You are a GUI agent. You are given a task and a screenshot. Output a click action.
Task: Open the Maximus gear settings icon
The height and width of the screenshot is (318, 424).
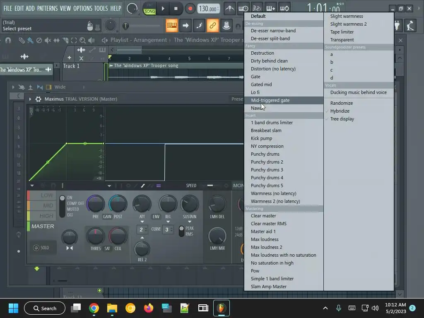click(39, 99)
